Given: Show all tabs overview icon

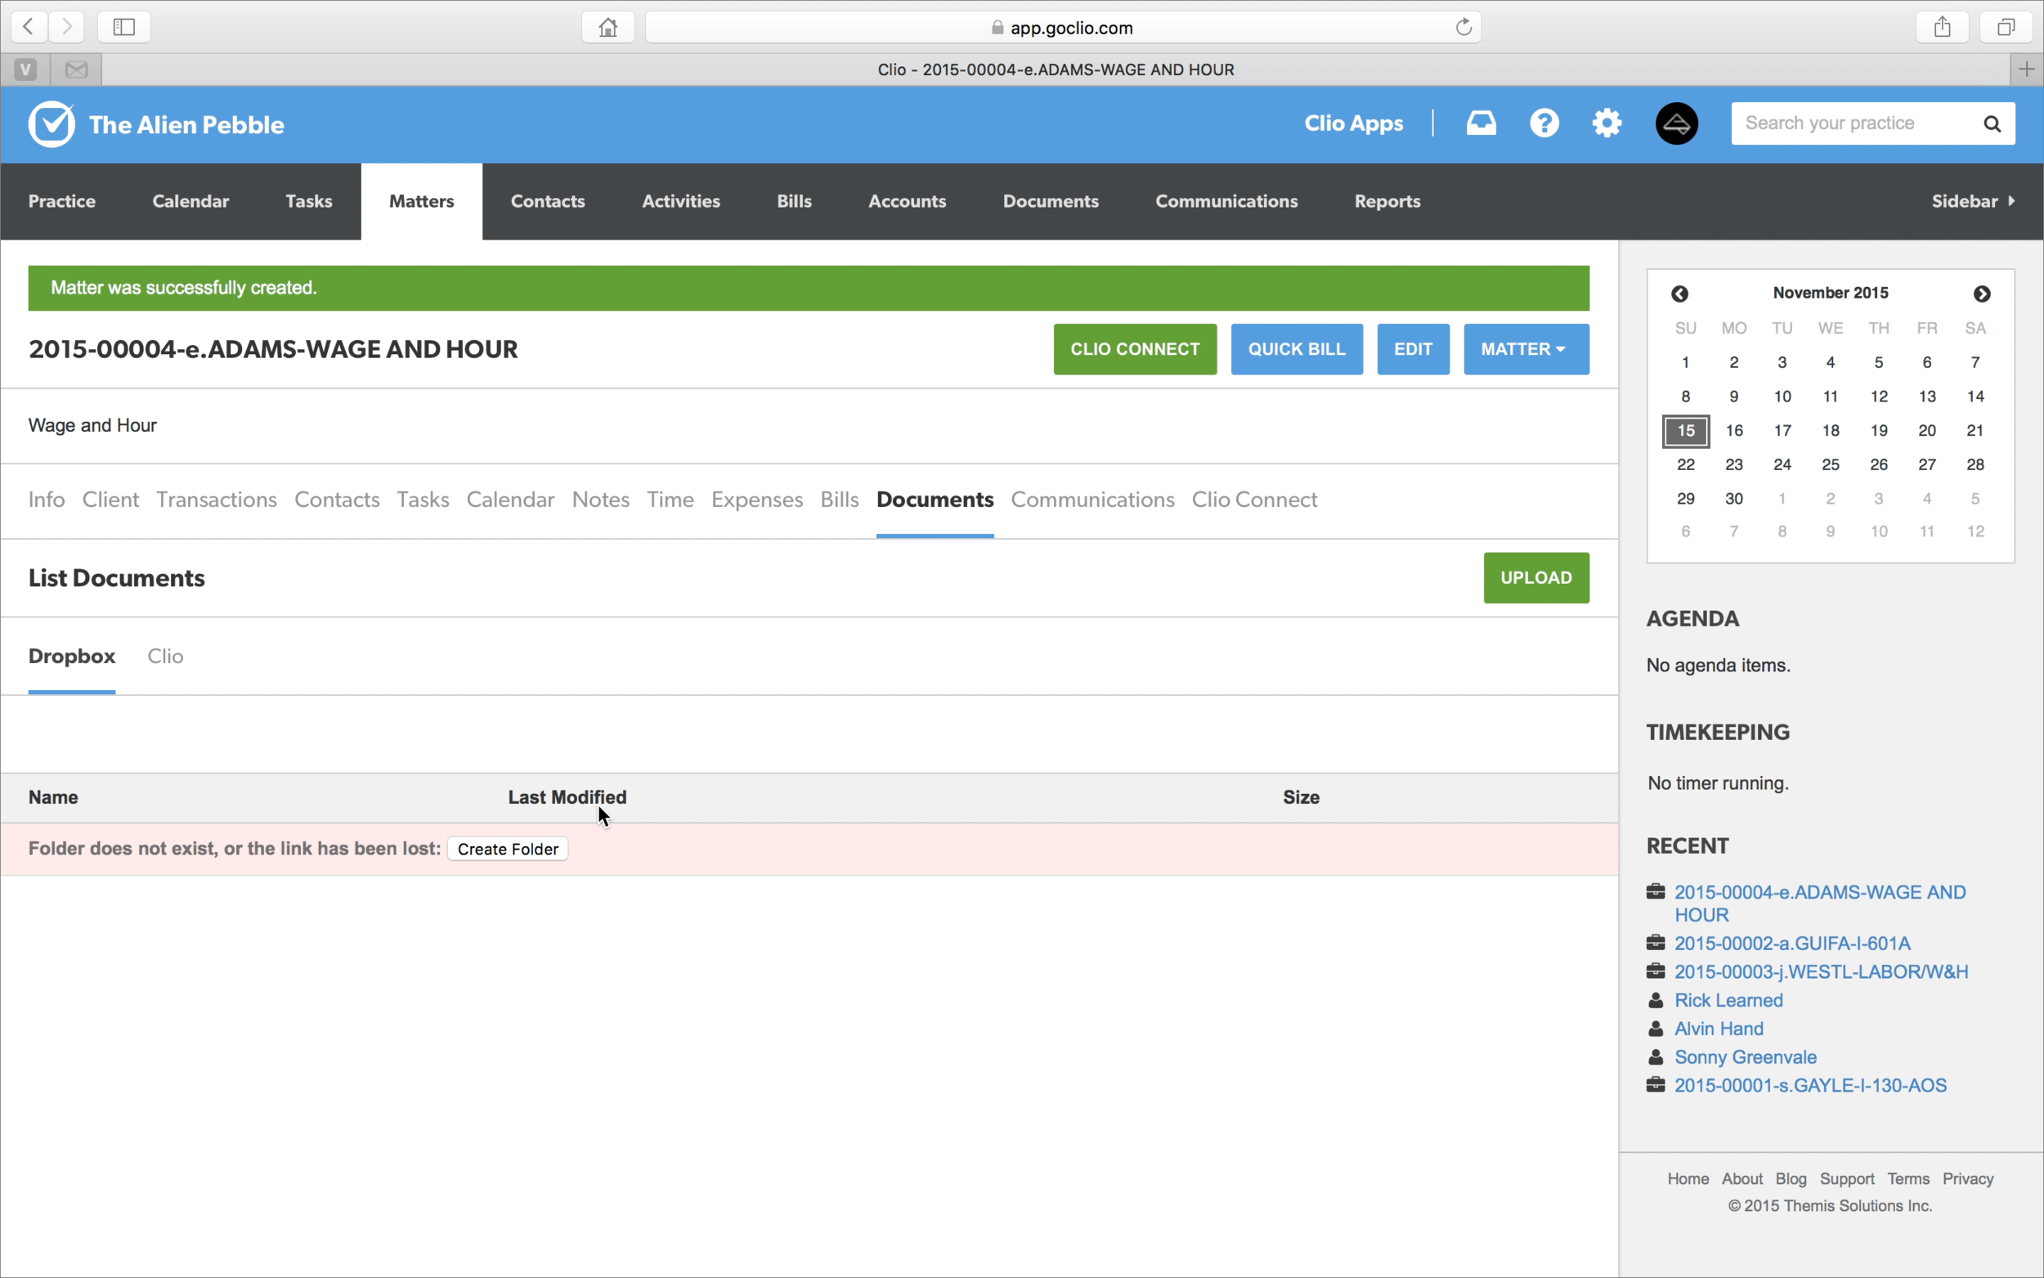Looking at the screenshot, I should point(2005,26).
